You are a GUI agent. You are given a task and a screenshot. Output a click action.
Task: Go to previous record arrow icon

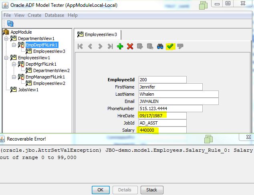(90, 46)
